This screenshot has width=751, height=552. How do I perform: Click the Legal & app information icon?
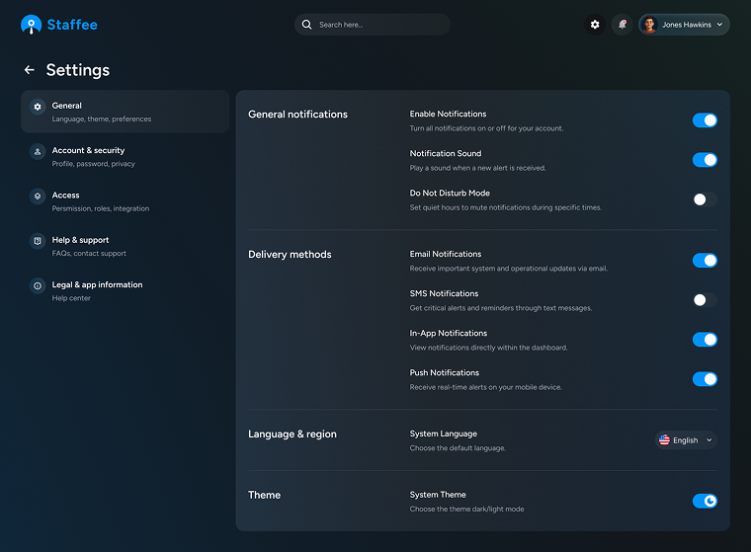38,285
